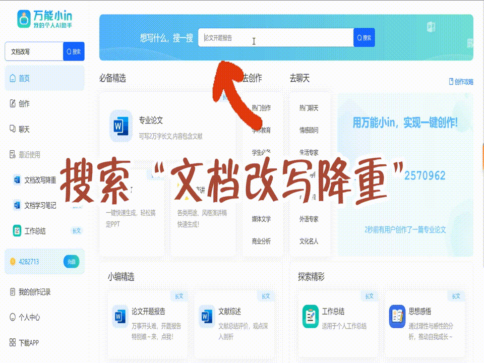Click the 万能小in logo icon
Screen dimensions: 484x363
pyautogui.click(x=23, y=19)
